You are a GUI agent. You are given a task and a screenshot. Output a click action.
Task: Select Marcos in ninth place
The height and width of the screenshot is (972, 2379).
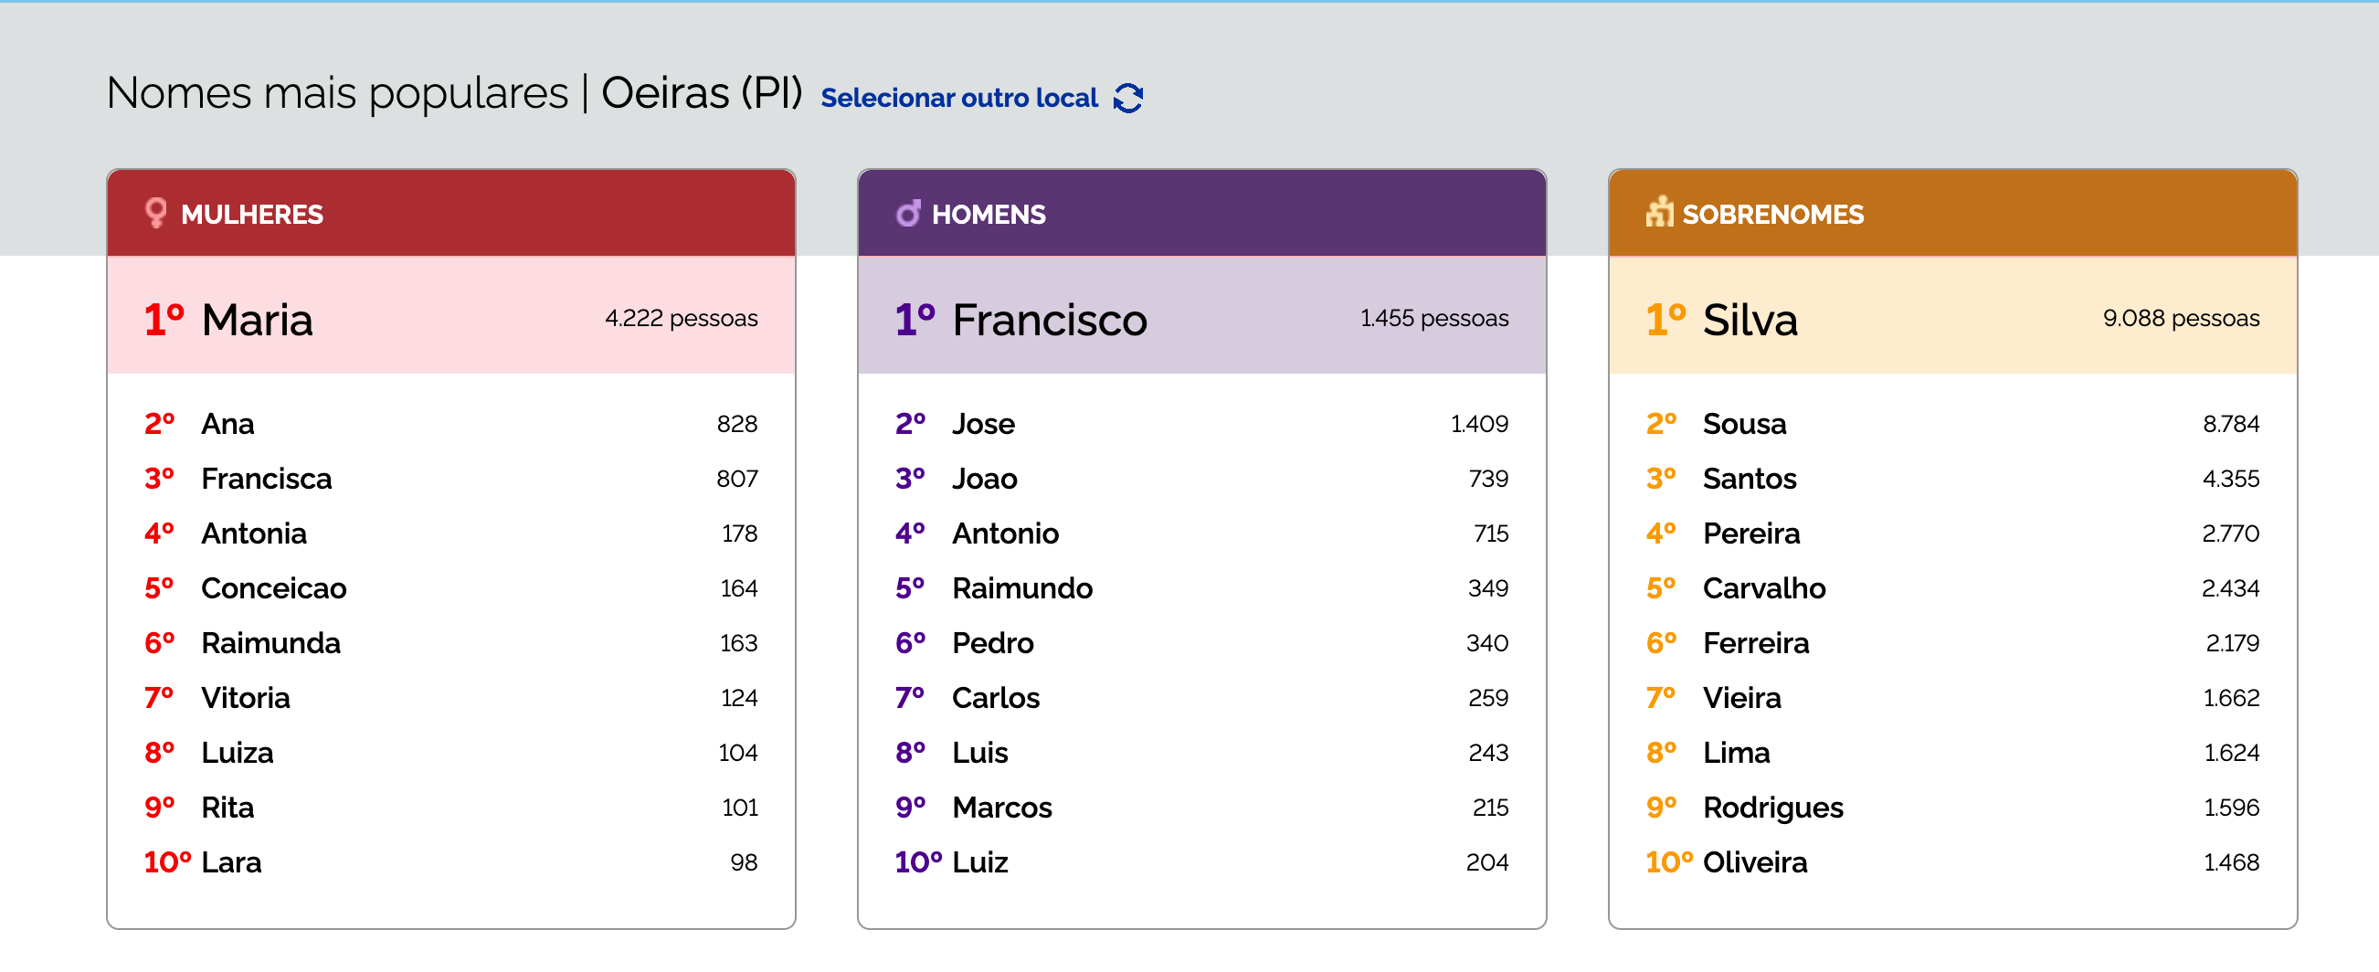pos(1001,808)
